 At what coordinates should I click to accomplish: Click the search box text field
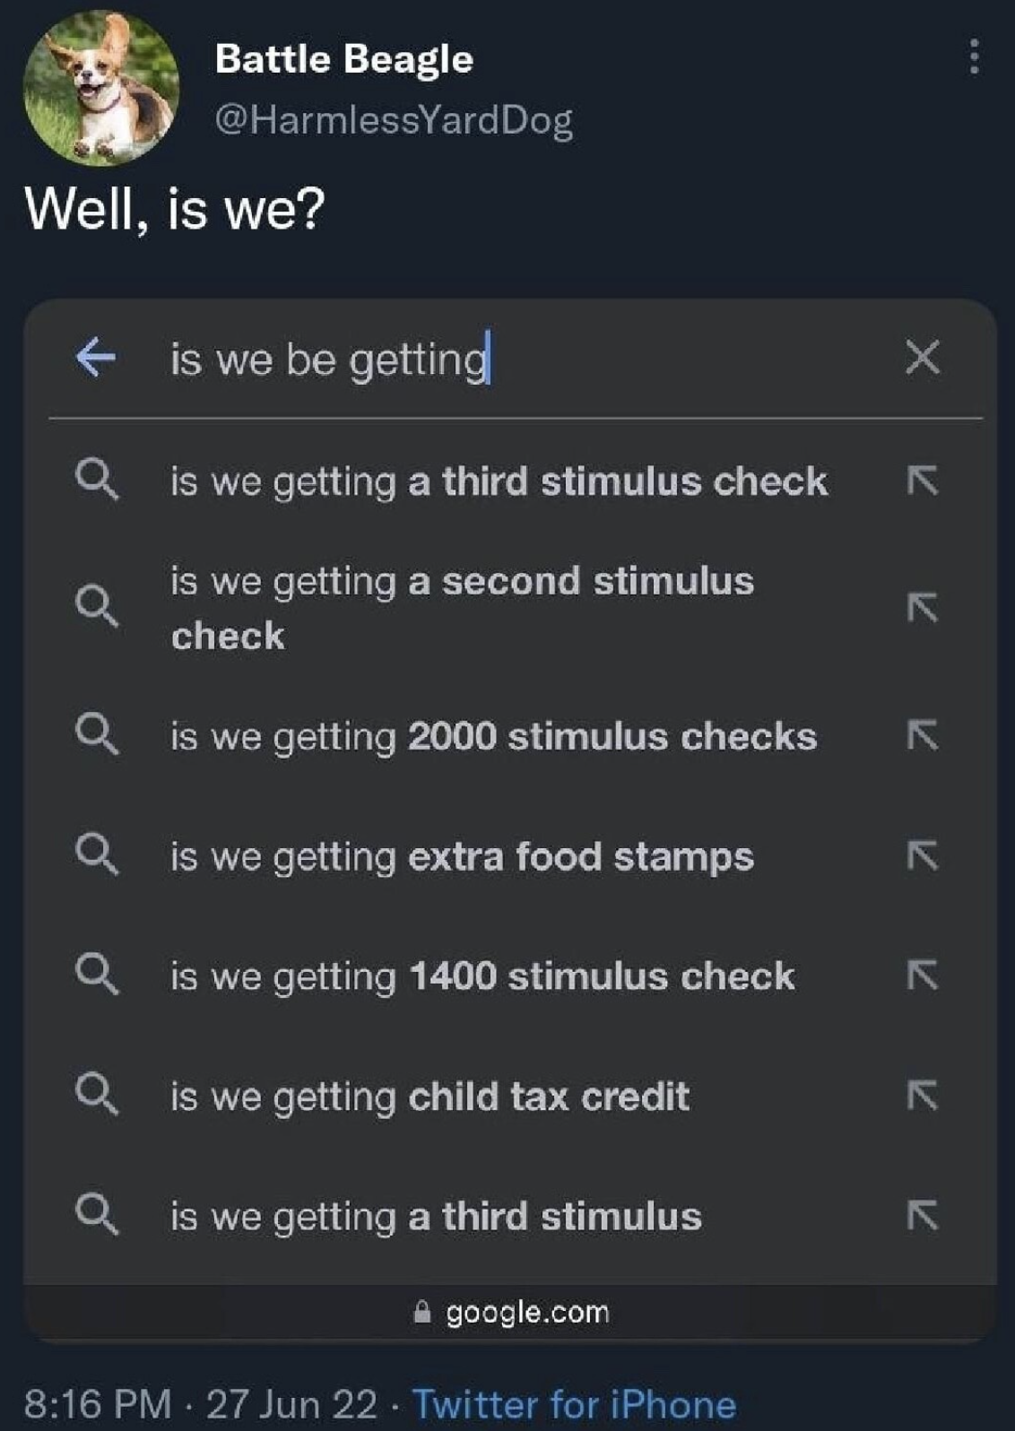[x=520, y=359]
